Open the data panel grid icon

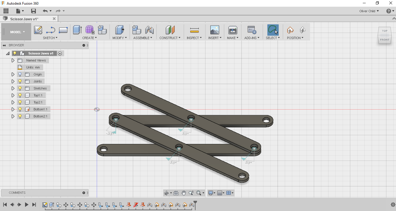click(6, 11)
